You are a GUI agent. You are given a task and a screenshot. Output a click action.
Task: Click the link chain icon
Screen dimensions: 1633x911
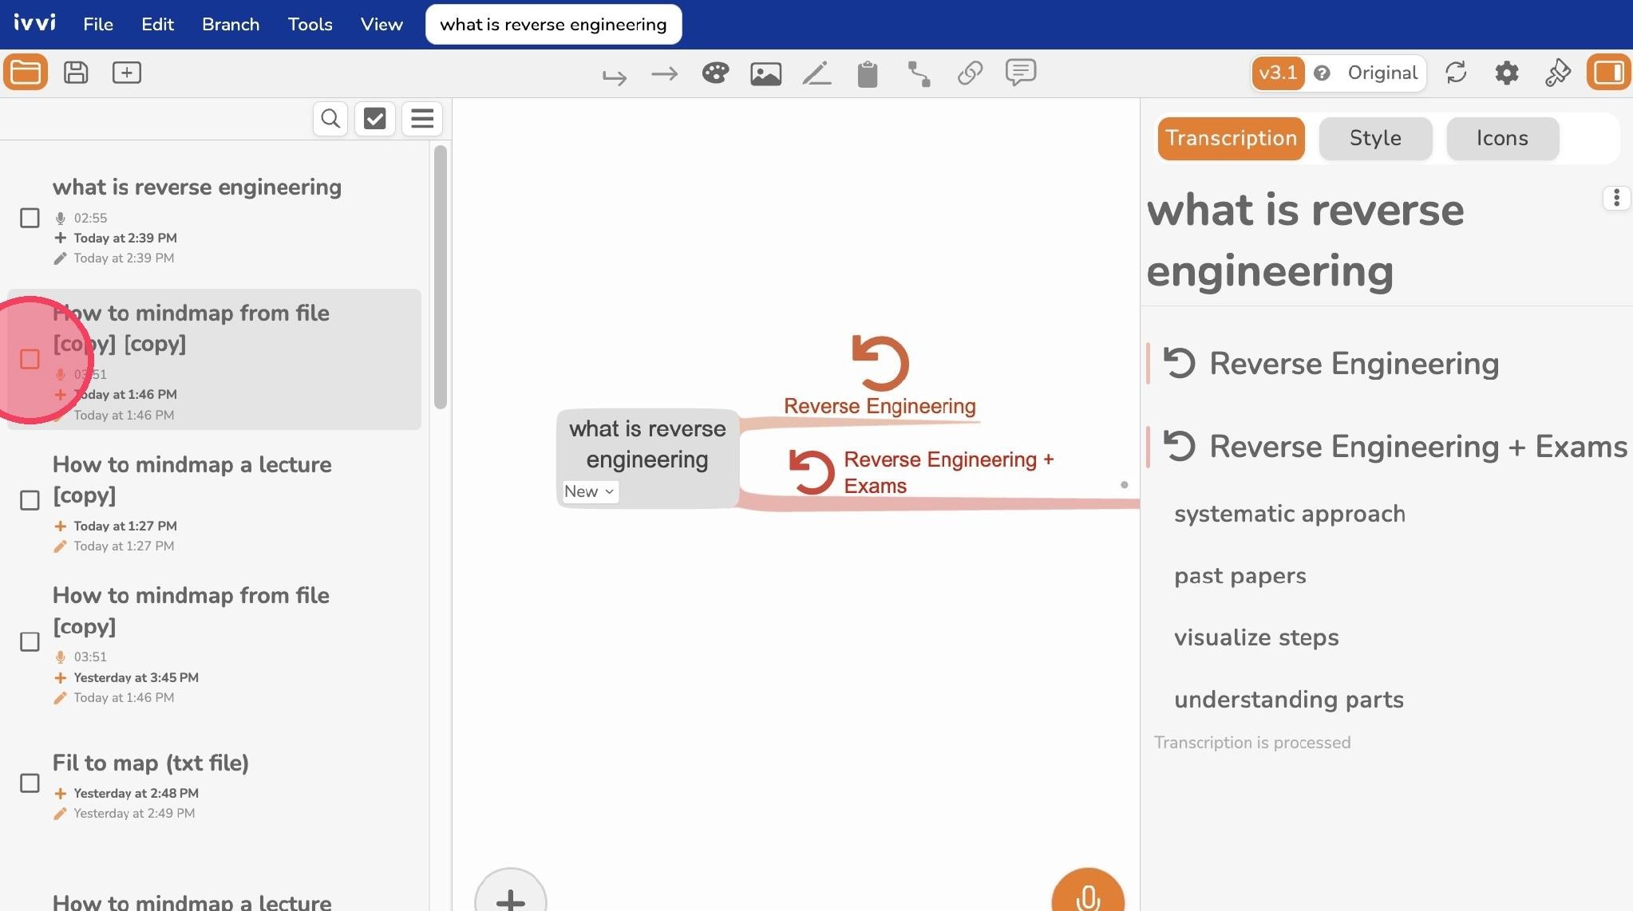point(970,73)
